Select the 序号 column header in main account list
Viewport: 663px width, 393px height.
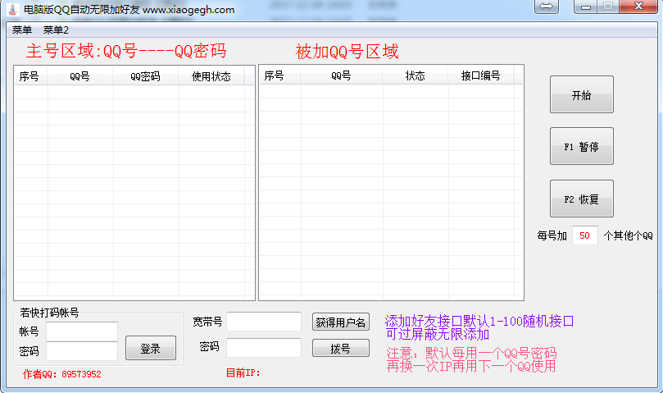(31, 76)
